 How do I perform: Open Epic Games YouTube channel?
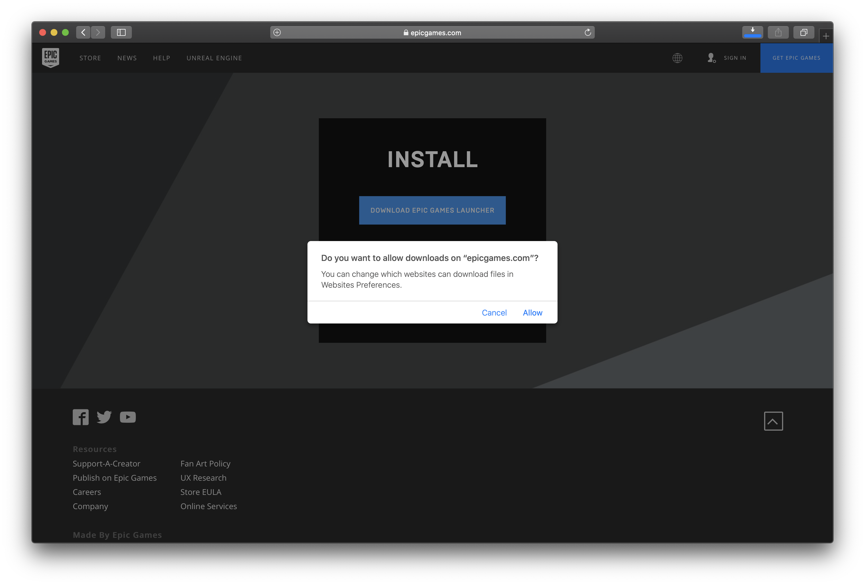tap(128, 417)
